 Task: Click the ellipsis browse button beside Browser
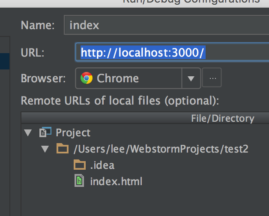(212, 78)
